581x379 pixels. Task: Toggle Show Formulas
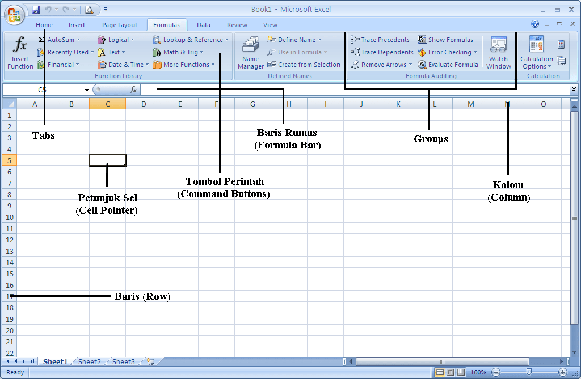tap(446, 40)
